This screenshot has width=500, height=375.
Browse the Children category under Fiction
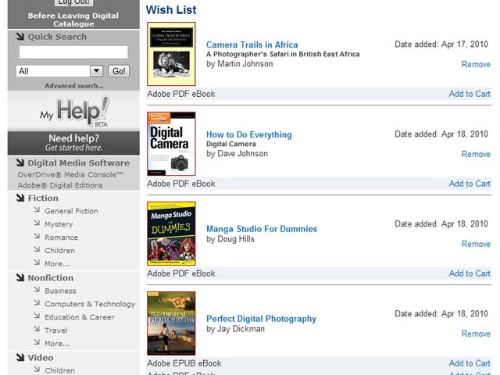(59, 251)
